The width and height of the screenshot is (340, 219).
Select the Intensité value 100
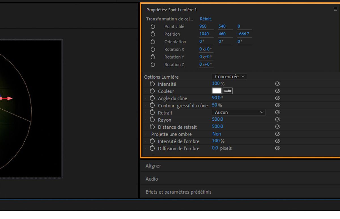pos(216,84)
